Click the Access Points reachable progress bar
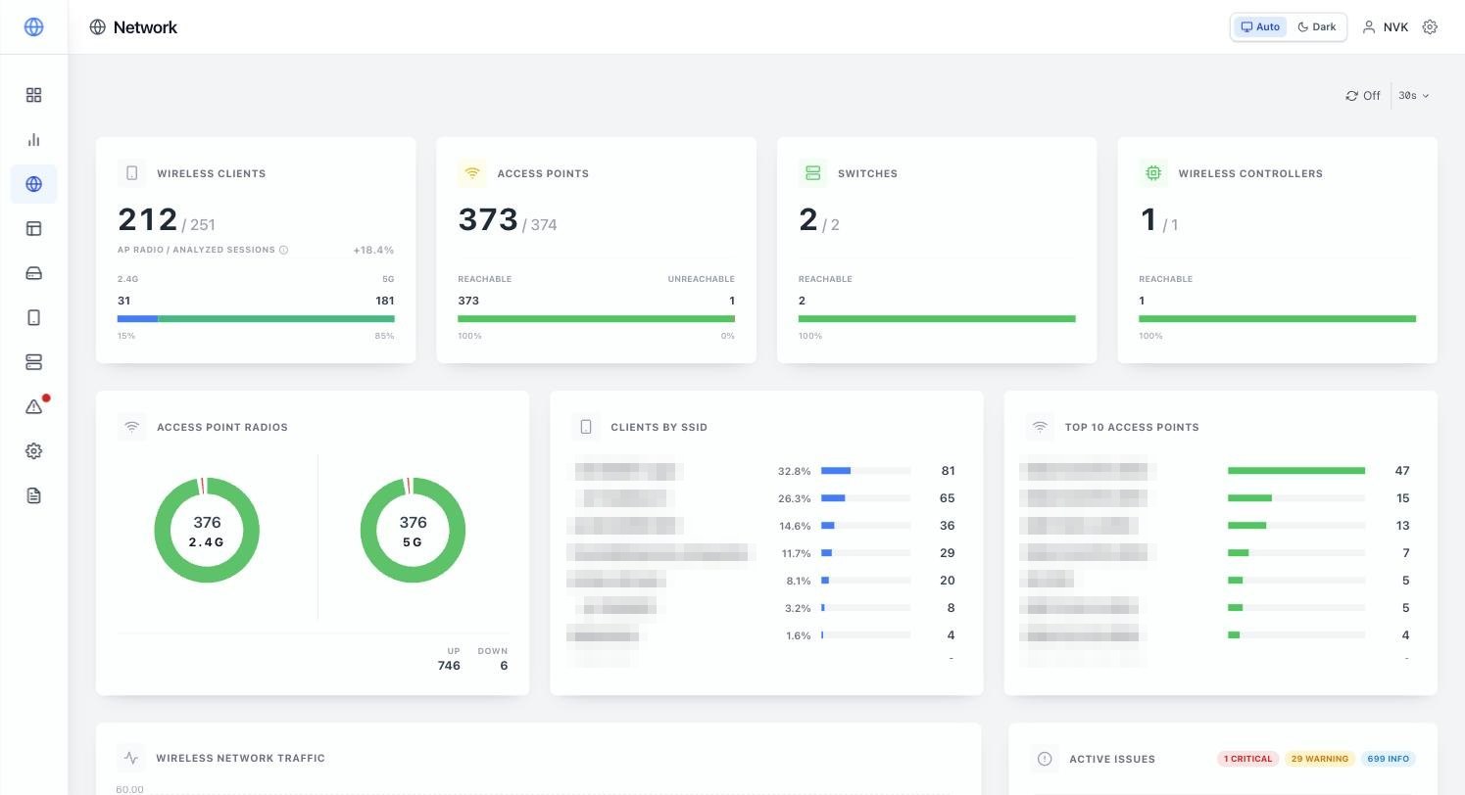 click(596, 319)
